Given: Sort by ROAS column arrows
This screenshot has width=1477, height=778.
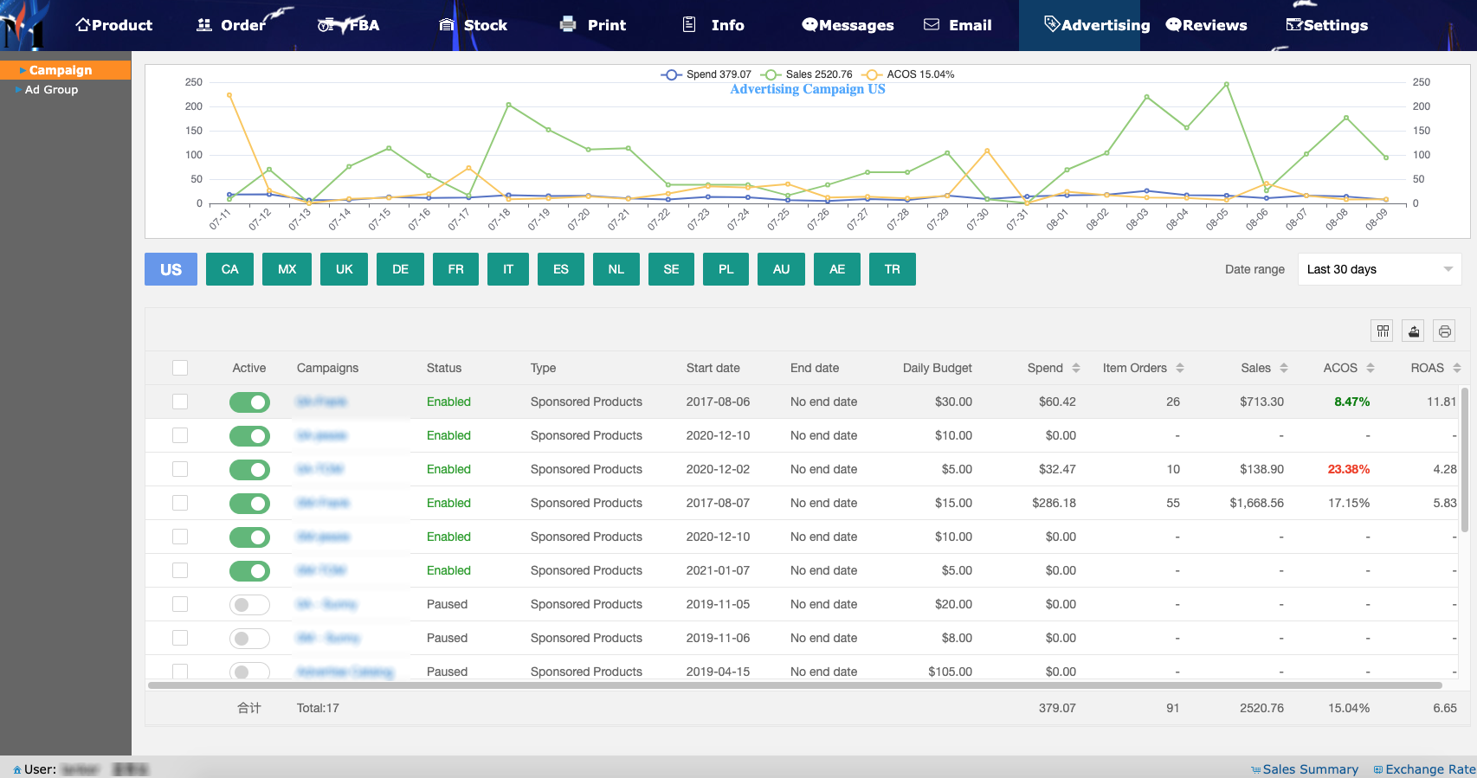Looking at the screenshot, I should (1457, 368).
